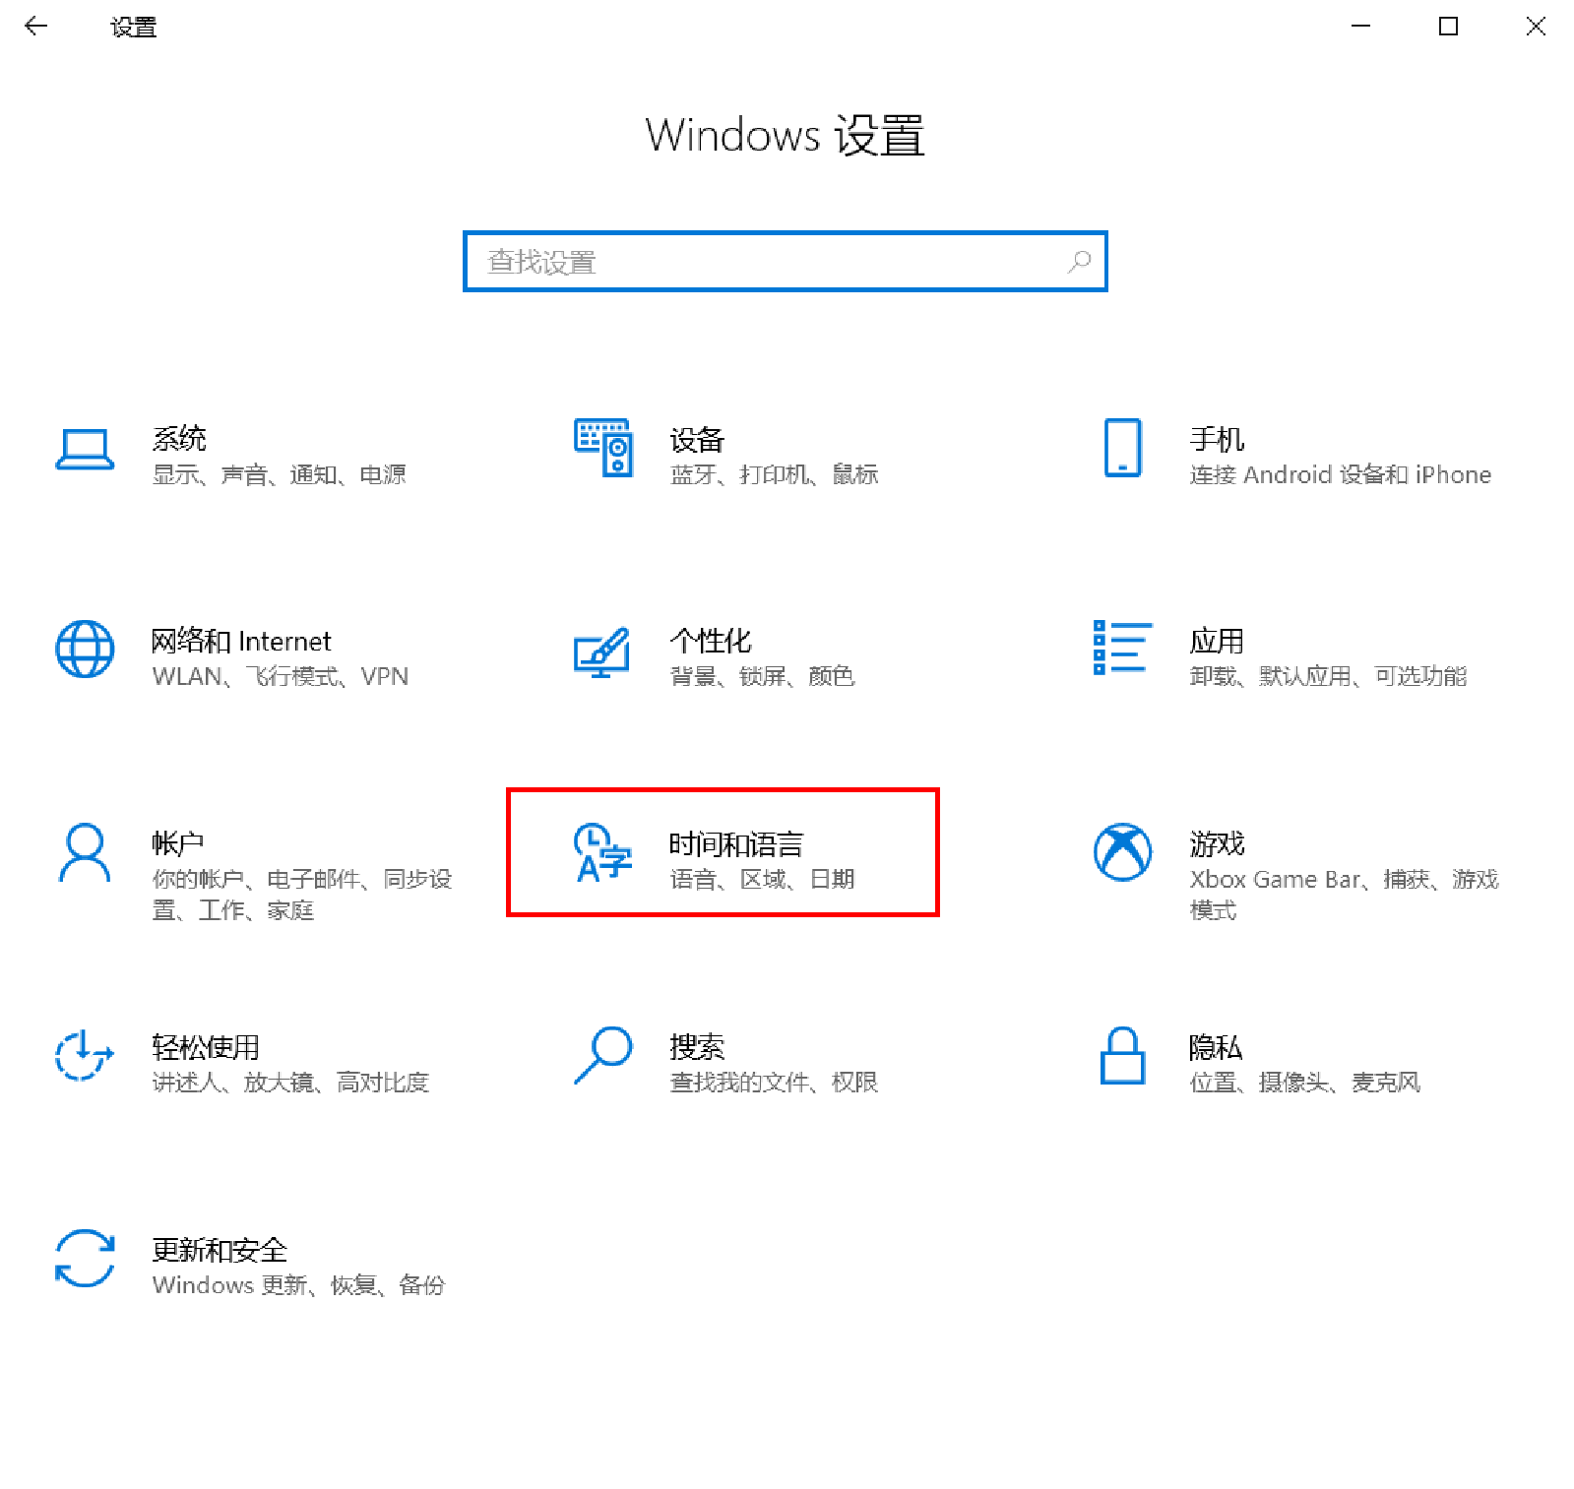
Task: Click the Apps list icon
Action: point(1122,648)
